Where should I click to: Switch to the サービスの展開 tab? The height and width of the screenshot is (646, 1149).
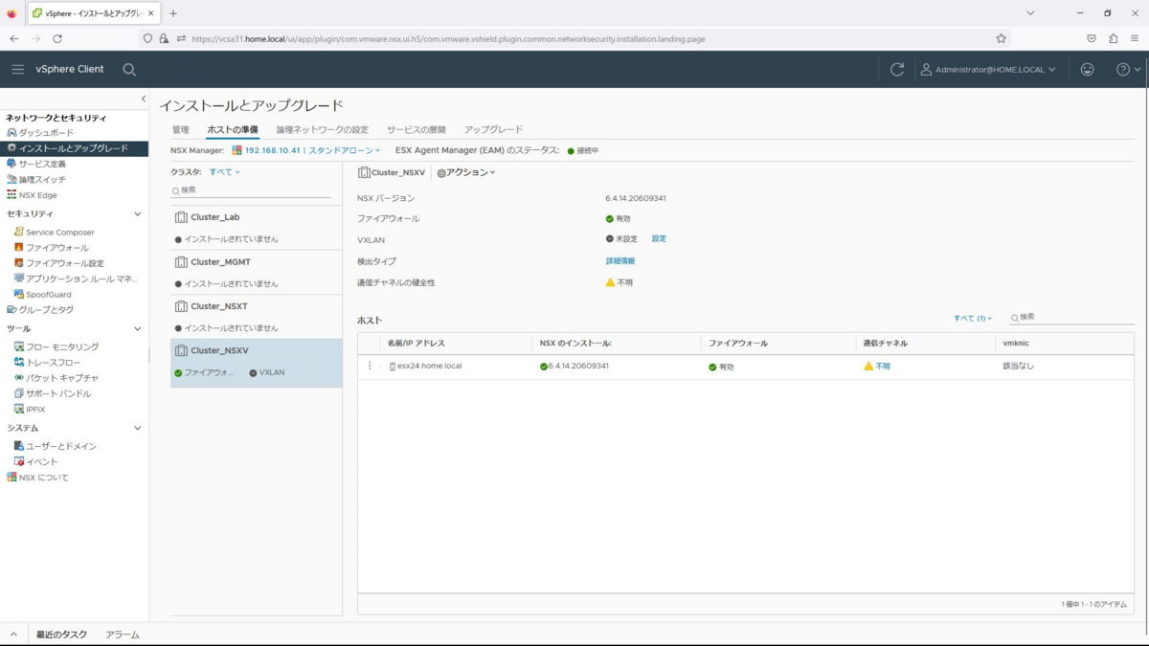[417, 129]
